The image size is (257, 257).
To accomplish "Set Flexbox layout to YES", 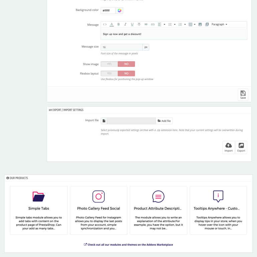I will point(109,73).
